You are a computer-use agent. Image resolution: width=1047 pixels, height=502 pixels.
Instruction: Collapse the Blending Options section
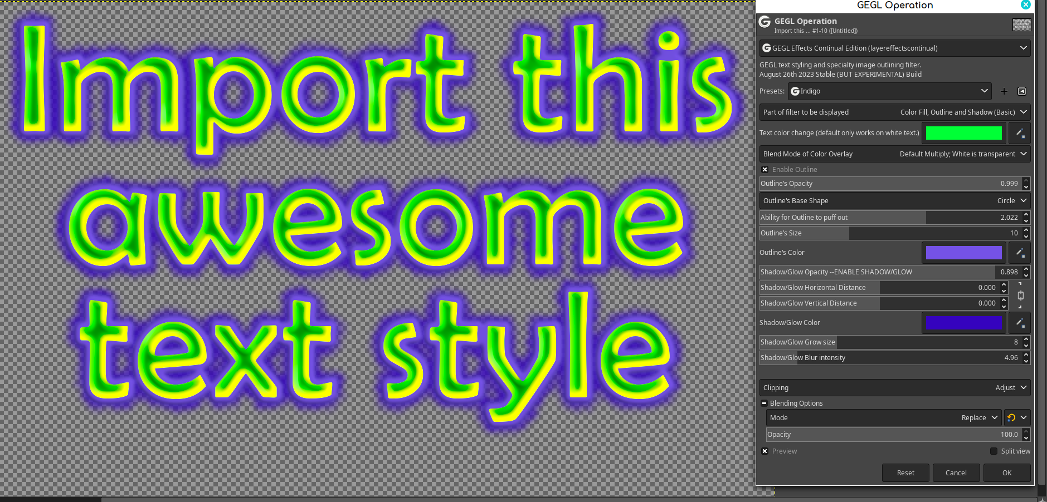(x=764, y=403)
